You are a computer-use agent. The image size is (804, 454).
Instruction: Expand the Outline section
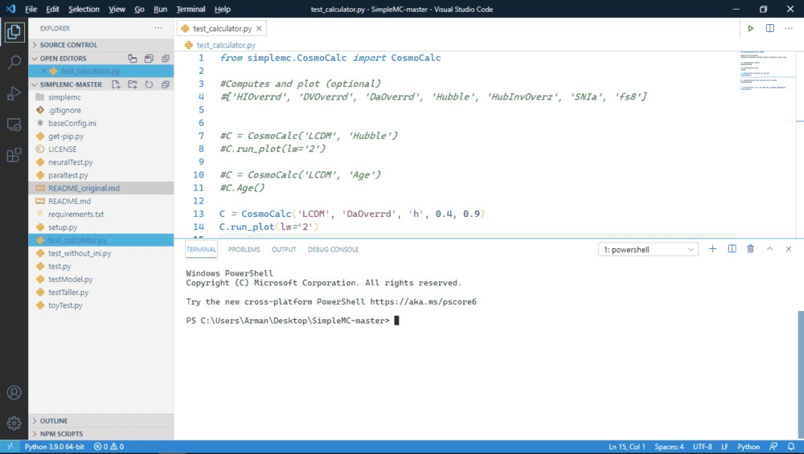click(x=101, y=421)
